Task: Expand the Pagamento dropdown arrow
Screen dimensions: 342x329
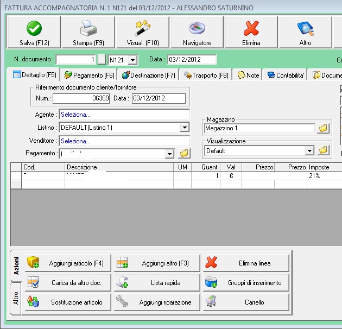Action: (169, 154)
